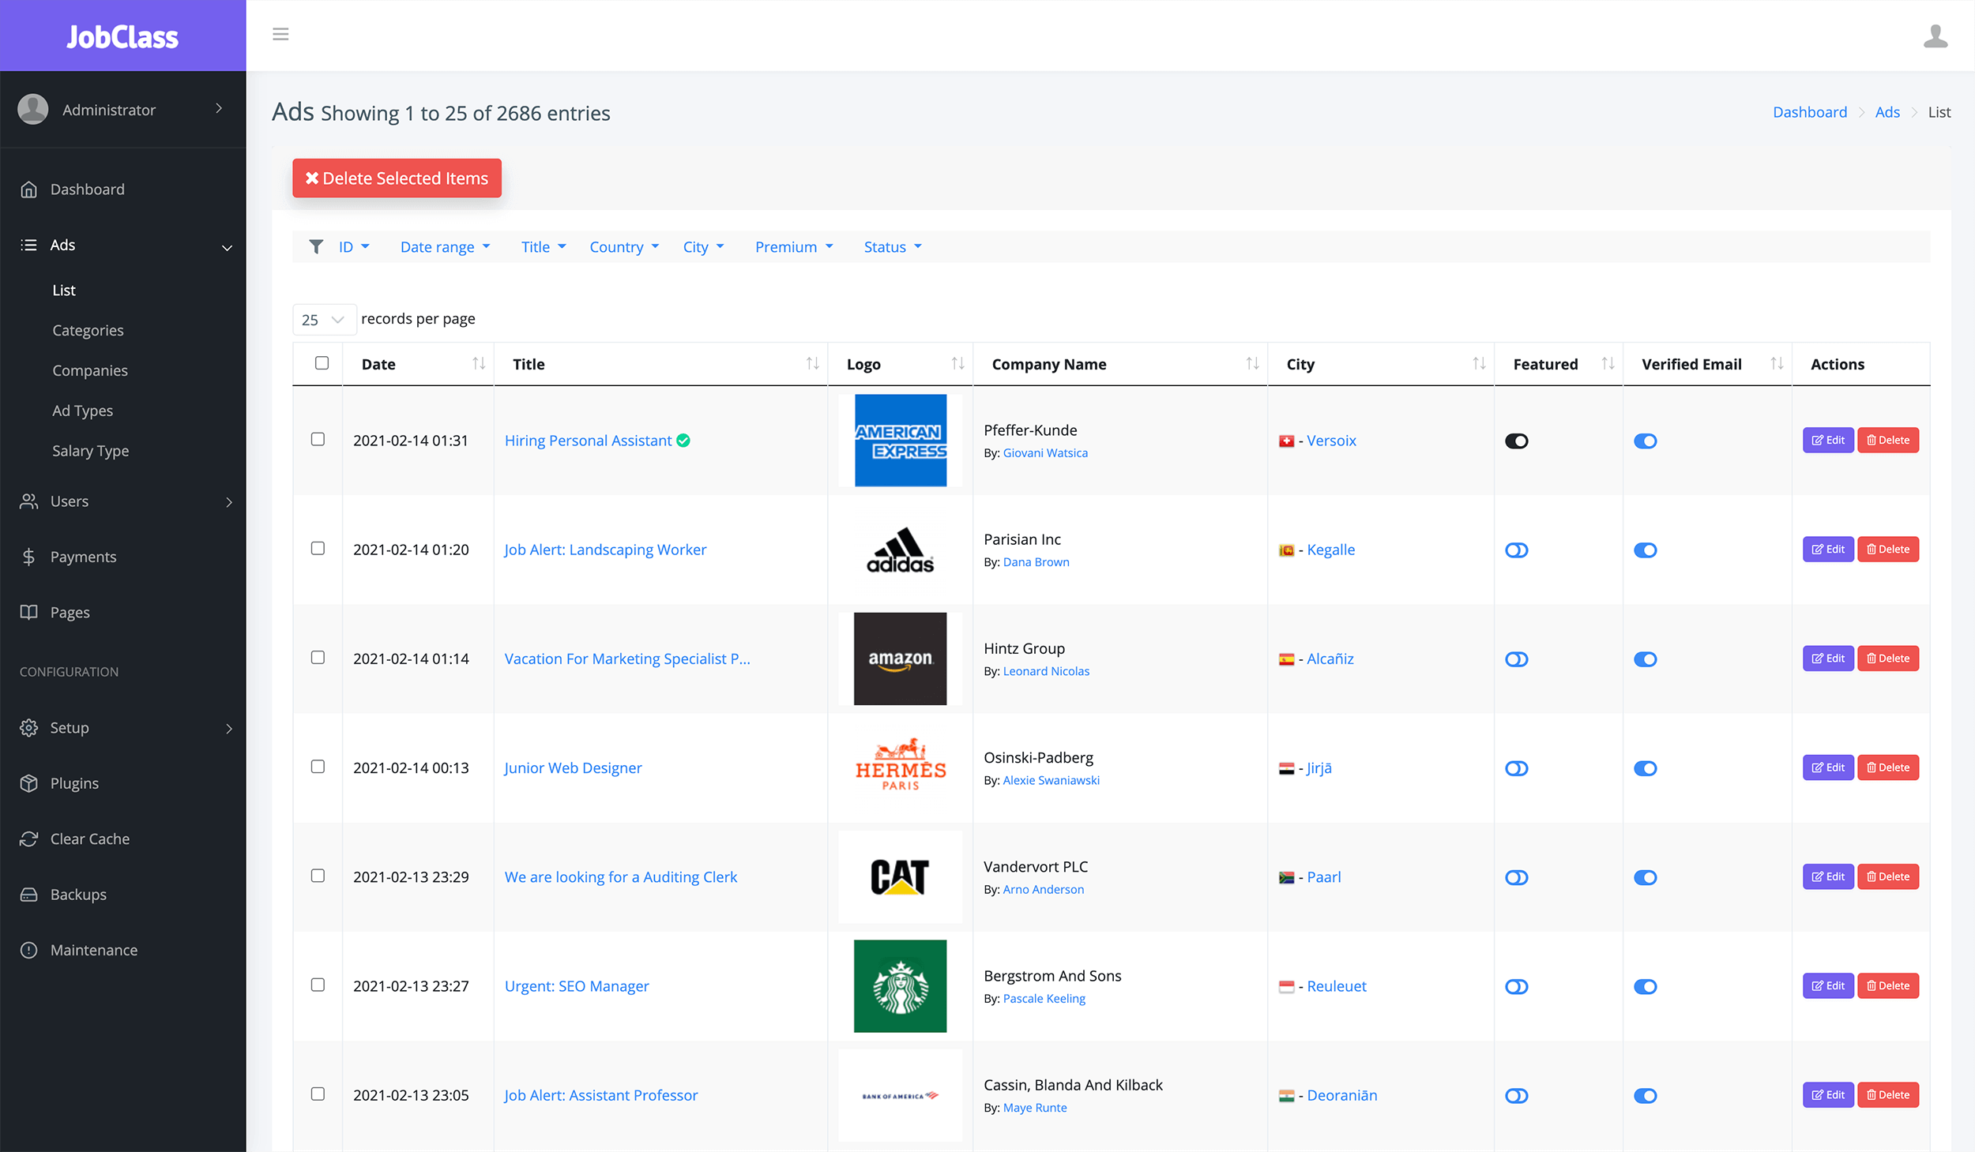
Task: Click the Starbucks logo thumbnail
Action: point(900,986)
